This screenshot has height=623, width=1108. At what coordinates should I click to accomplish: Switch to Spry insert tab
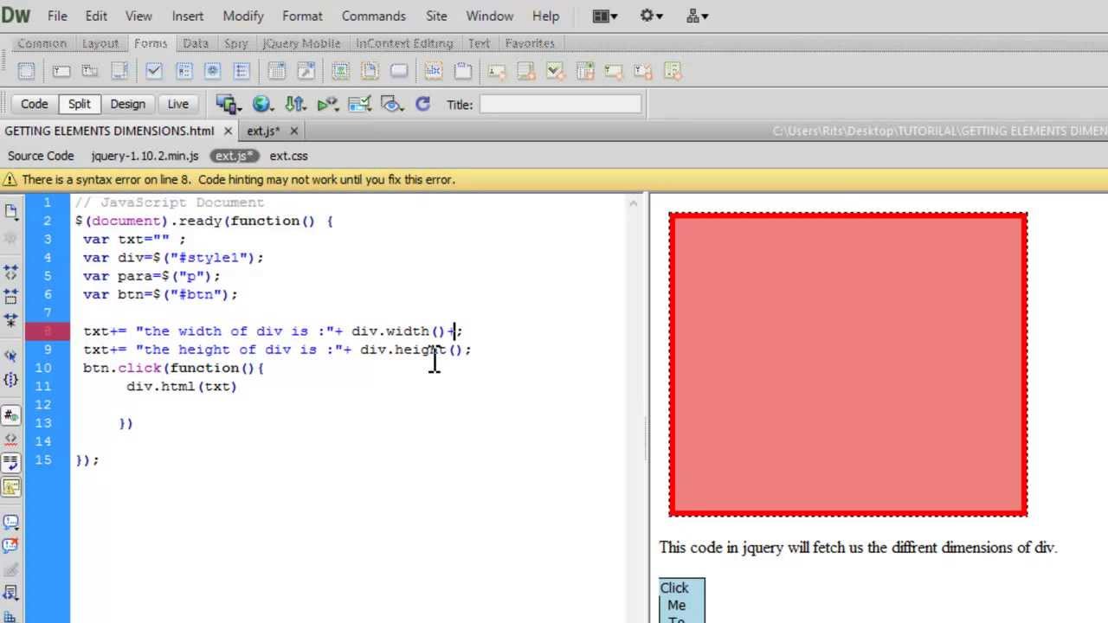[235, 43]
